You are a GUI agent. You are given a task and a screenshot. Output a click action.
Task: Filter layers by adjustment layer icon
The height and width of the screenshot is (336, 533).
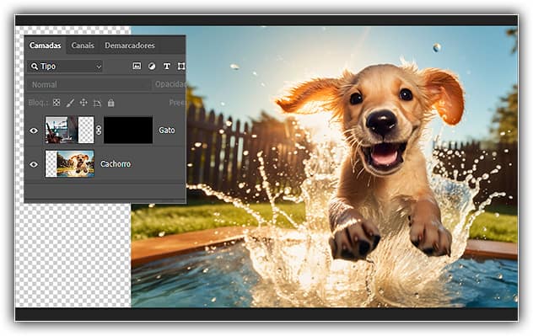click(x=152, y=67)
